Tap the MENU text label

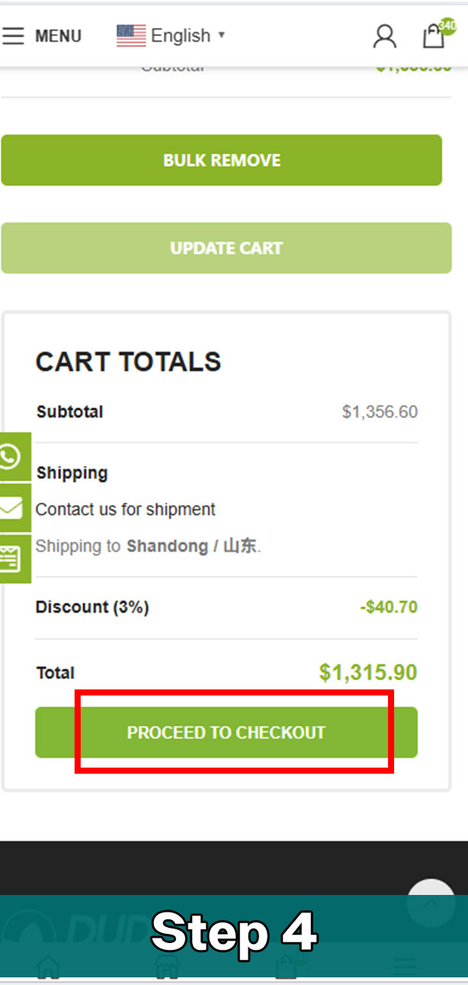coord(58,36)
